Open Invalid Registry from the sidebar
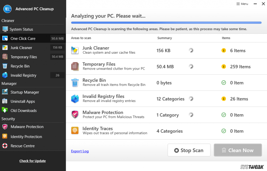Screen dimensions: 267x171 [33, 75]
